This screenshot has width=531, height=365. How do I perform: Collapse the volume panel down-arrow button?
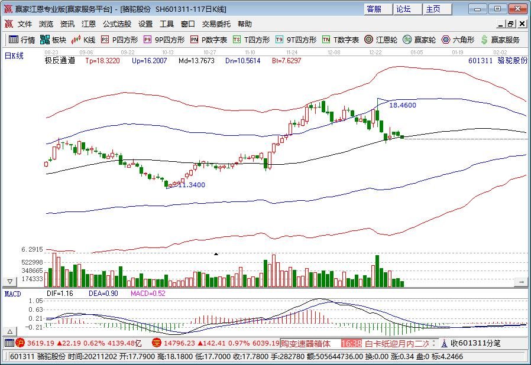pyautogui.click(x=10, y=282)
